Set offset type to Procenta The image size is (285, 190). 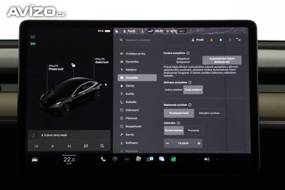[193, 130]
